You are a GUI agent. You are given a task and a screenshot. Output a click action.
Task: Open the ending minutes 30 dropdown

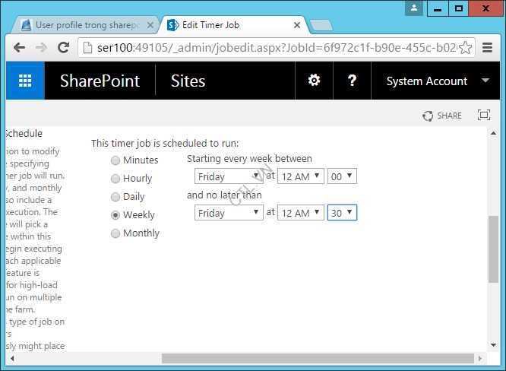tap(341, 213)
